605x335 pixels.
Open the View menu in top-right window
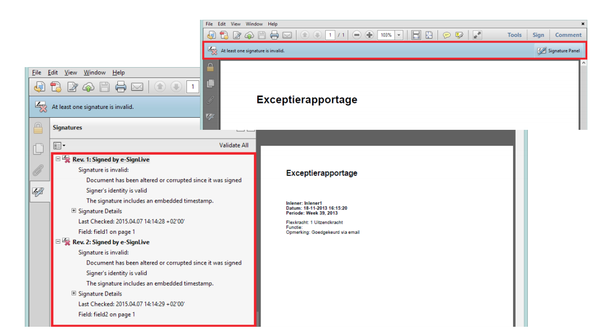click(x=235, y=24)
